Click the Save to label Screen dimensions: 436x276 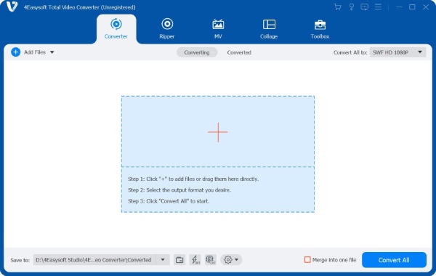[20, 260]
